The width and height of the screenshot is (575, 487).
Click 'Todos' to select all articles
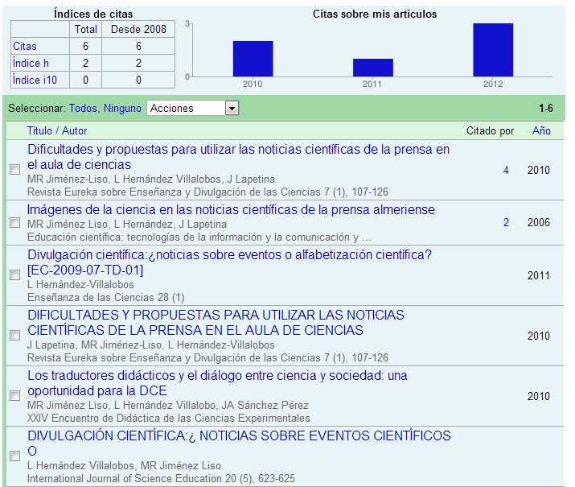coord(84,108)
